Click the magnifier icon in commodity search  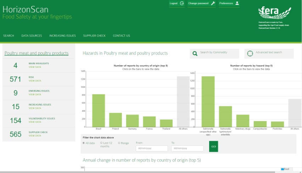tap(195, 54)
